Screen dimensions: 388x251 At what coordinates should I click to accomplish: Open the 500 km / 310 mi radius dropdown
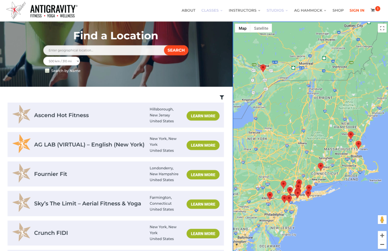62,61
